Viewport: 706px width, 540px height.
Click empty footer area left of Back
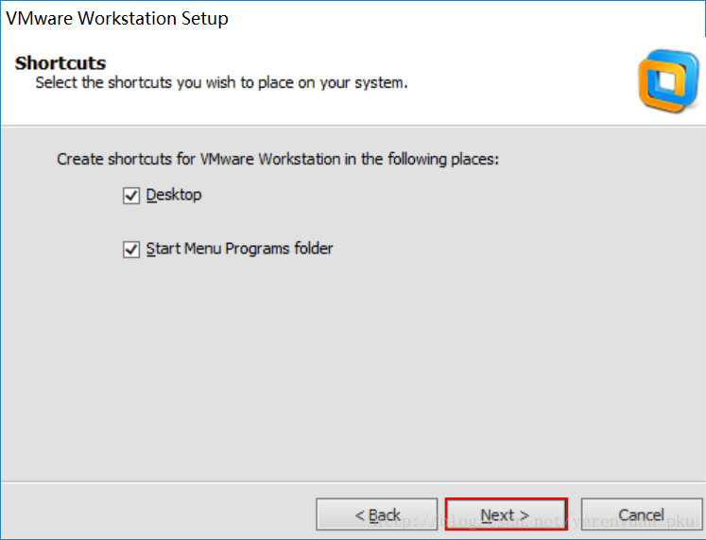[x=151, y=514]
